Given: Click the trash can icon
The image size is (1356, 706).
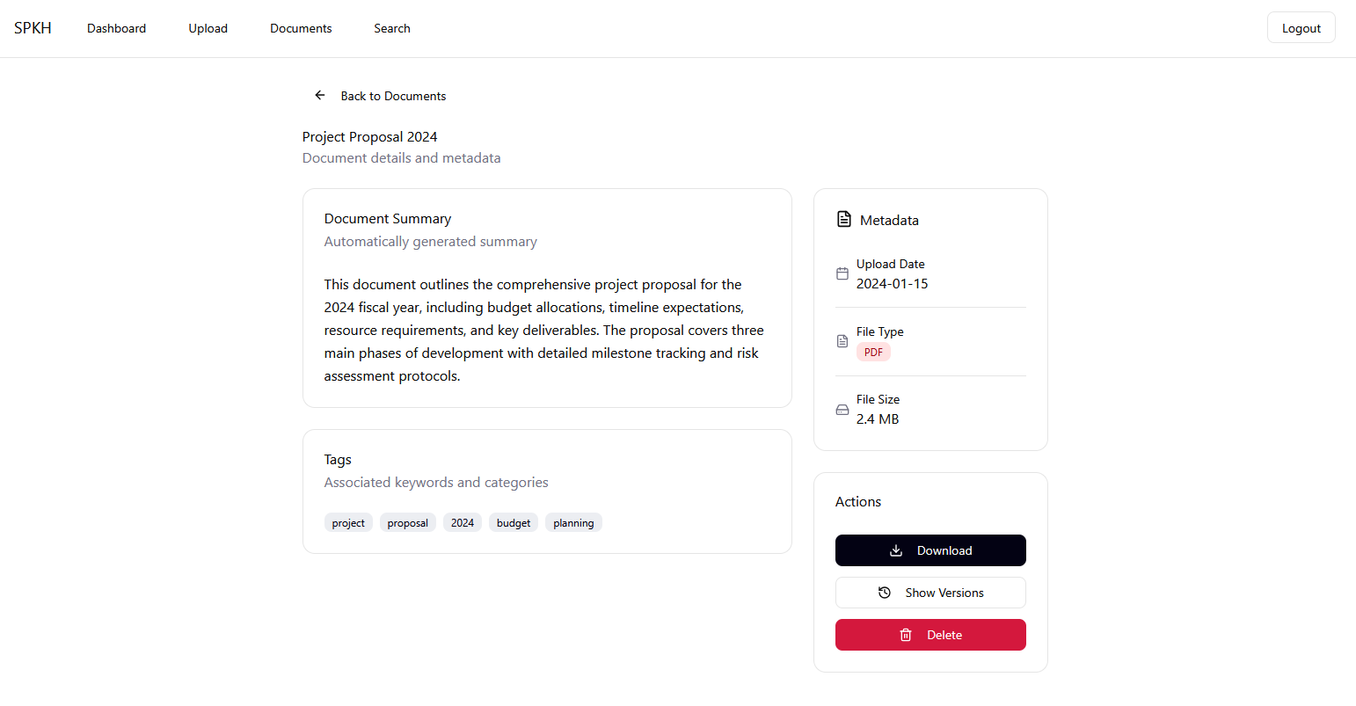Looking at the screenshot, I should pyautogui.click(x=906, y=635).
